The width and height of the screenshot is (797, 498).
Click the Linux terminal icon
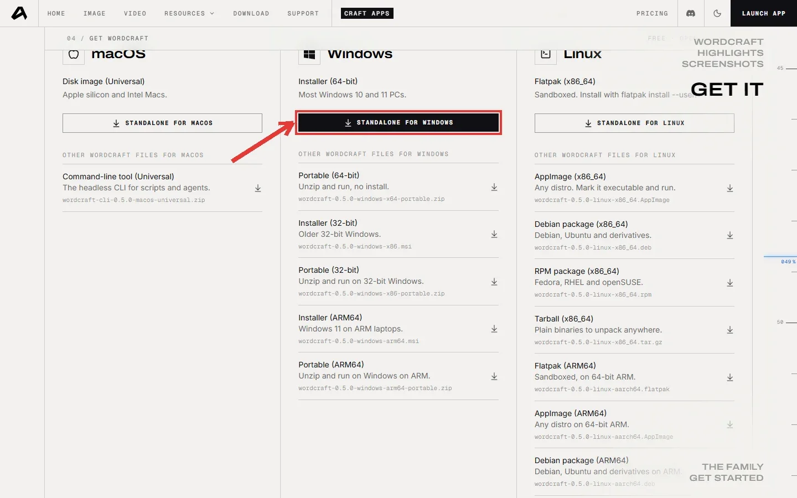546,54
